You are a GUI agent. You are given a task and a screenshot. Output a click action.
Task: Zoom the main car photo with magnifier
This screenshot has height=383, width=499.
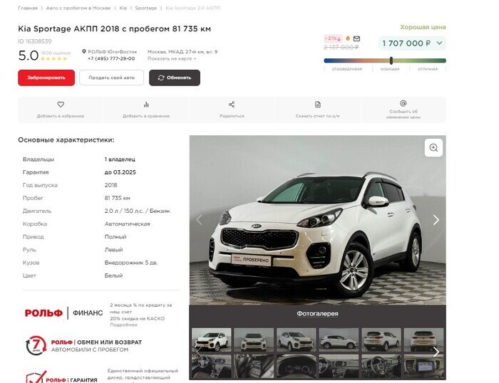tap(433, 147)
